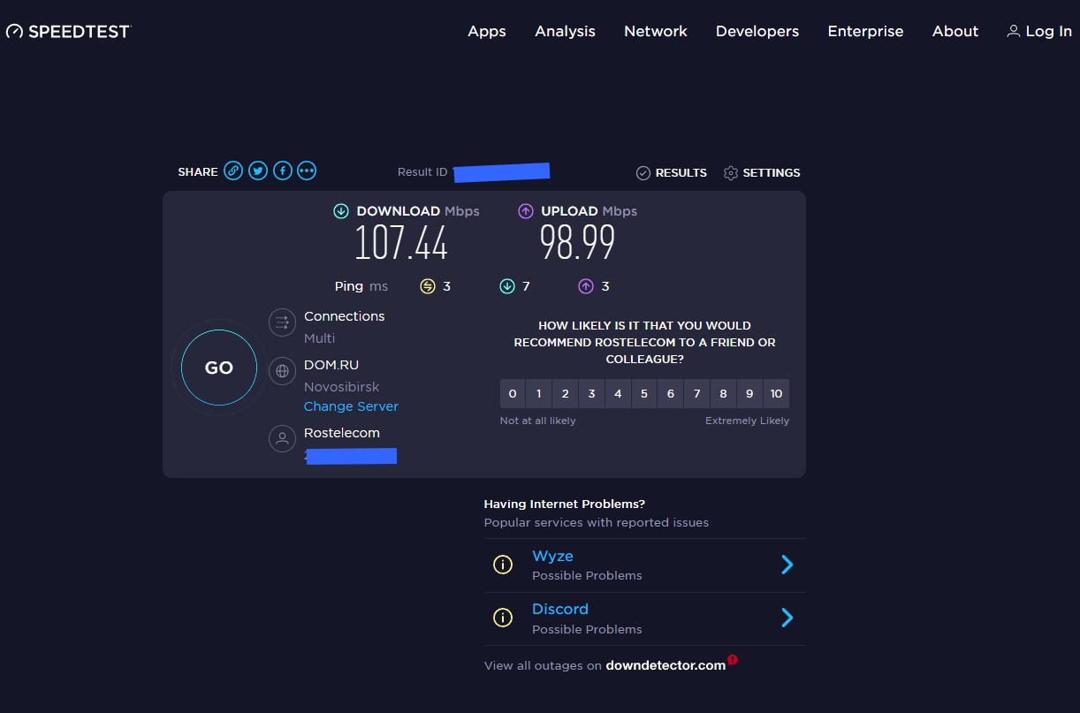Open SETTINGS page
The width and height of the screenshot is (1080, 713).
click(x=772, y=173)
